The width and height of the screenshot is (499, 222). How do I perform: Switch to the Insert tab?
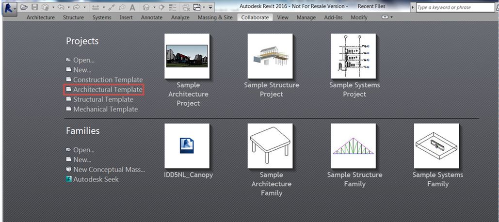tap(126, 17)
